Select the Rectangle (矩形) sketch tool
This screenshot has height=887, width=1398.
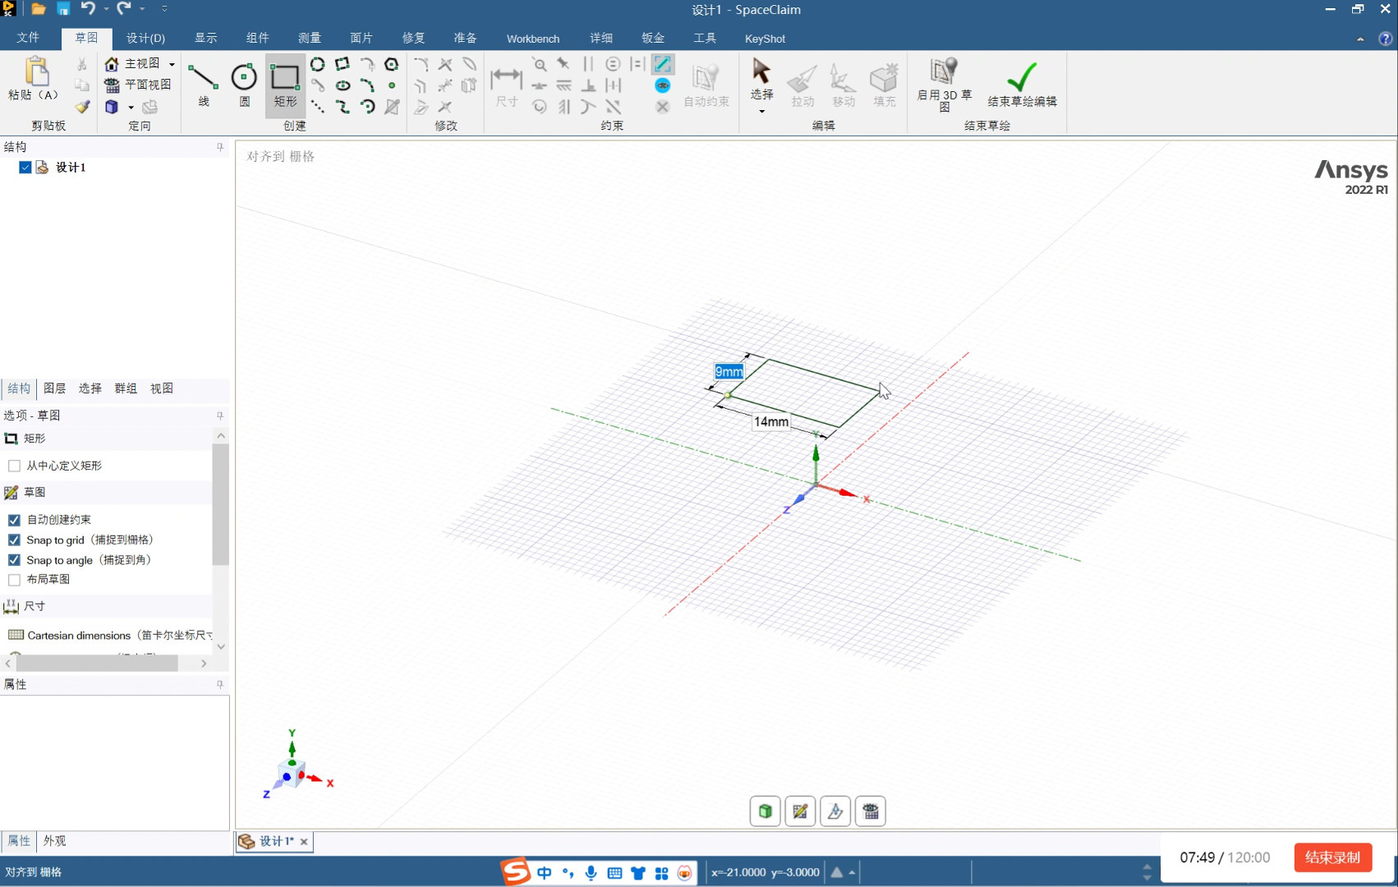[x=285, y=85]
